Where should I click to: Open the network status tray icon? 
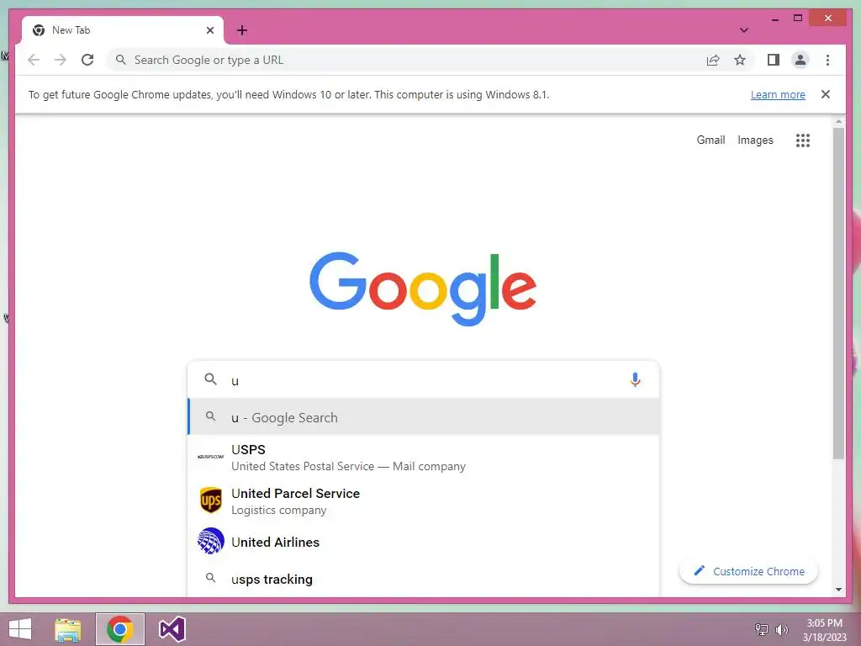(x=761, y=629)
